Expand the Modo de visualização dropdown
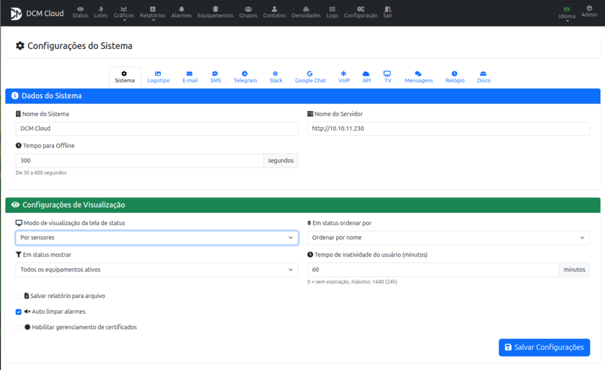 pos(157,238)
